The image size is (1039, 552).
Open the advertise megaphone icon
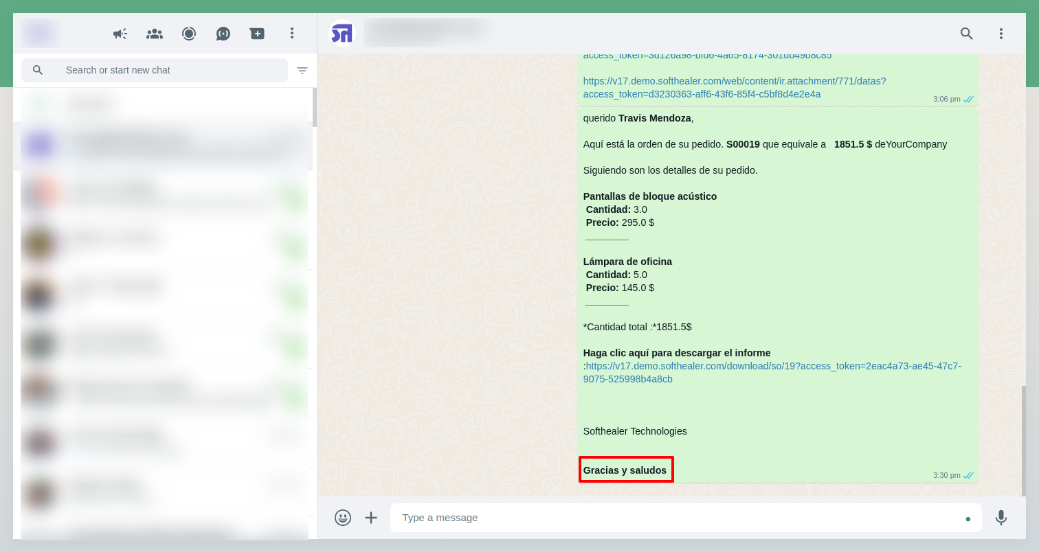120,33
